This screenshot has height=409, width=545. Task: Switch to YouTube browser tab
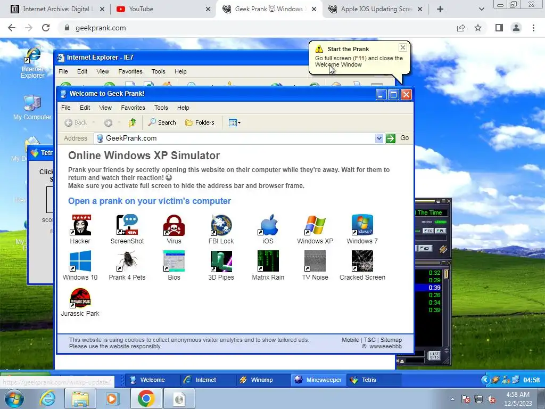coord(163,9)
